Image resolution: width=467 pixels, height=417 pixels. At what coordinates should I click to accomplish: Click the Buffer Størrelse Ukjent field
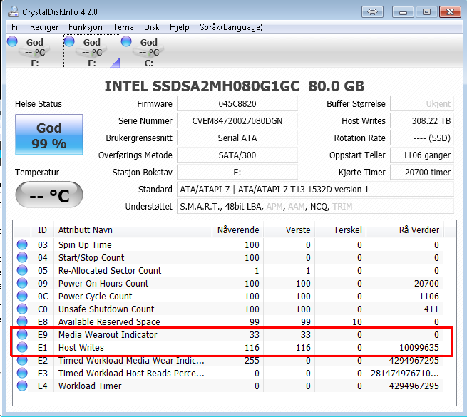click(x=422, y=103)
